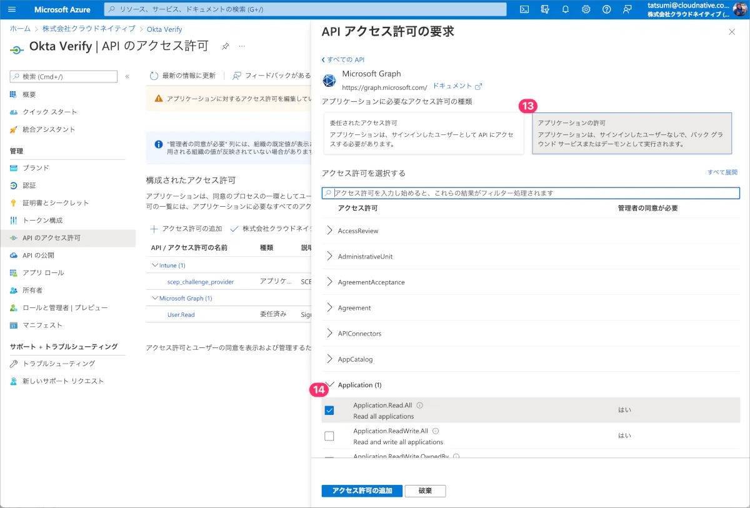The image size is (750, 508).
Task: Expand the AdministrativeUnit permission group
Action: point(330,256)
